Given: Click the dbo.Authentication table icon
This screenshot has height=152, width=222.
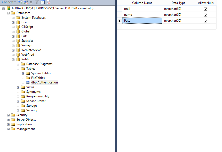Looking at the screenshot, I should 28,82.
